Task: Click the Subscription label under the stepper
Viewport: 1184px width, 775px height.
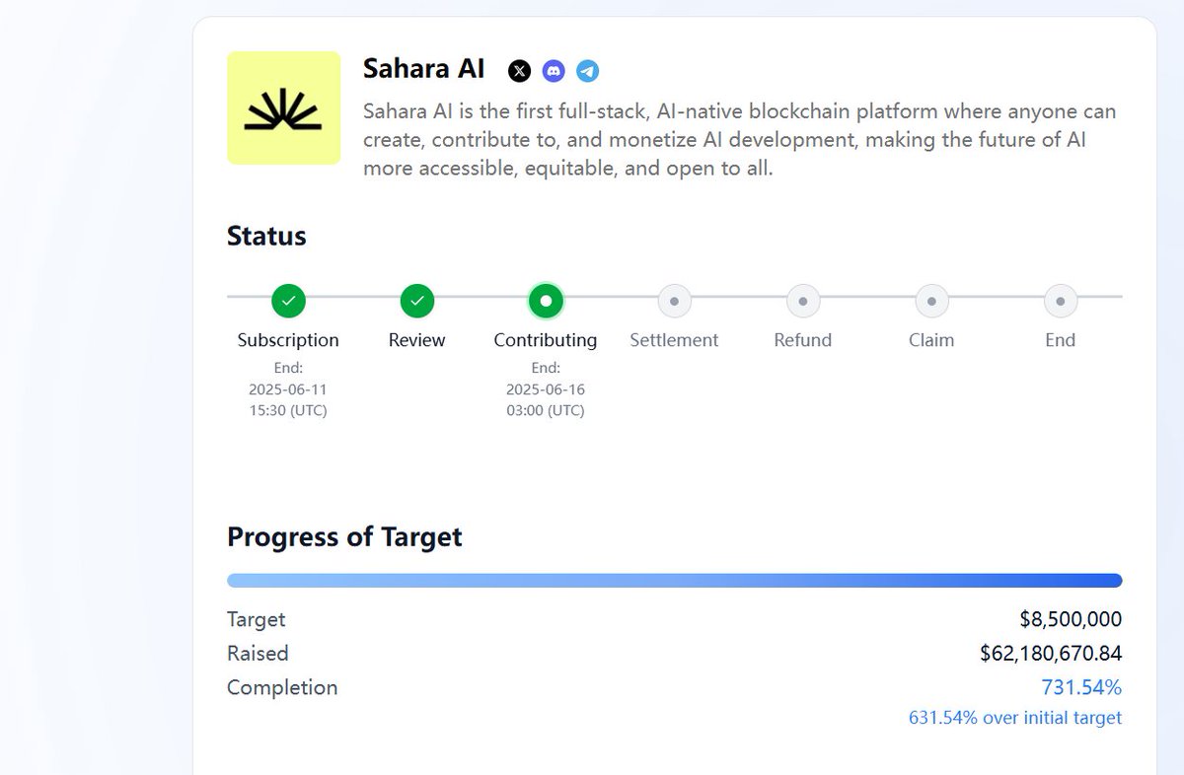Action: [x=288, y=340]
